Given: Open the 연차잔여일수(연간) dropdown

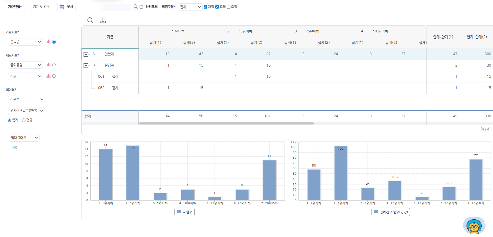Looking at the screenshot, I should [26, 111].
